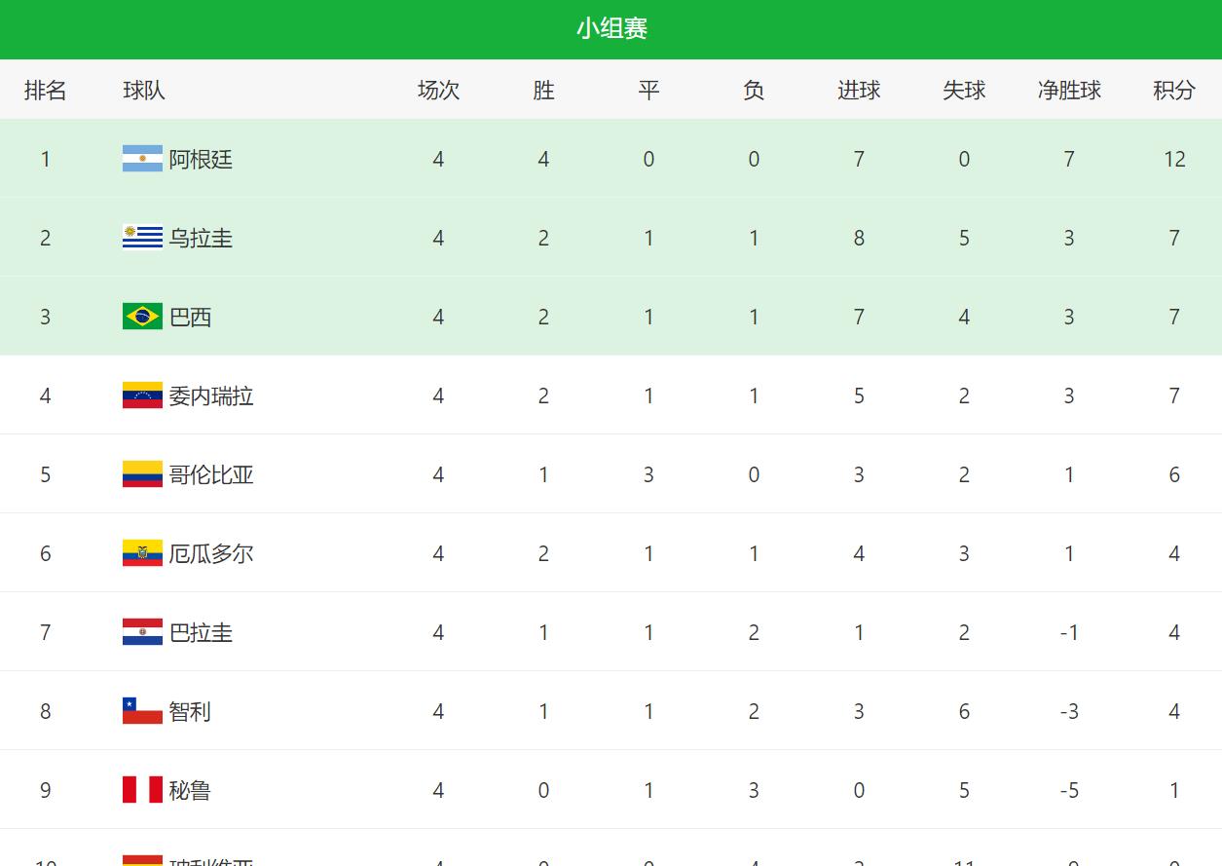The image size is (1222, 866).
Task: Open team link 厄瓜多尔
Action: (x=211, y=553)
